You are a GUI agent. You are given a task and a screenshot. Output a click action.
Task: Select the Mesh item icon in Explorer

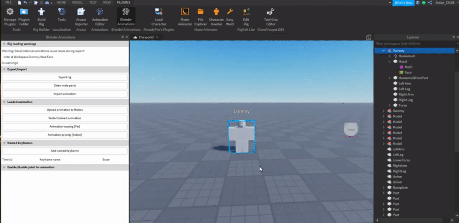[x=401, y=67]
